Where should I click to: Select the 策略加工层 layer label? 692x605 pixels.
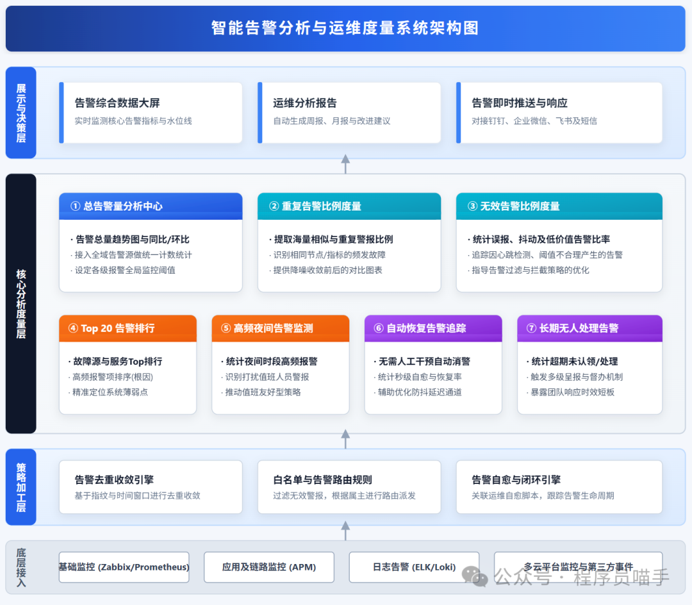click(21, 486)
